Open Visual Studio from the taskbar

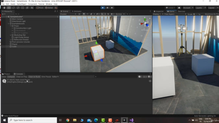tap(131, 120)
